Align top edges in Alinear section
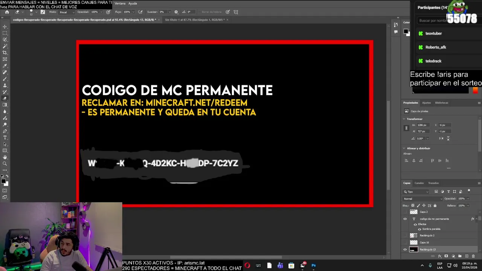The height and width of the screenshot is (271, 482). [x=432, y=160]
